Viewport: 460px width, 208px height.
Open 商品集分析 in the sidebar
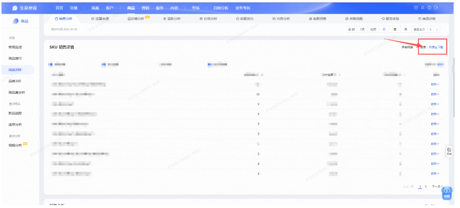(17, 92)
